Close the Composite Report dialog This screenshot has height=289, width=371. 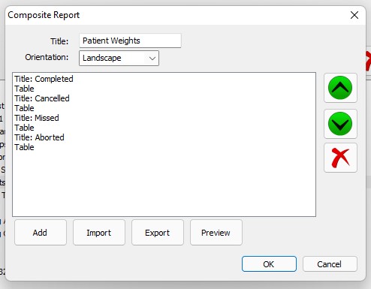pyautogui.click(x=354, y=15)
